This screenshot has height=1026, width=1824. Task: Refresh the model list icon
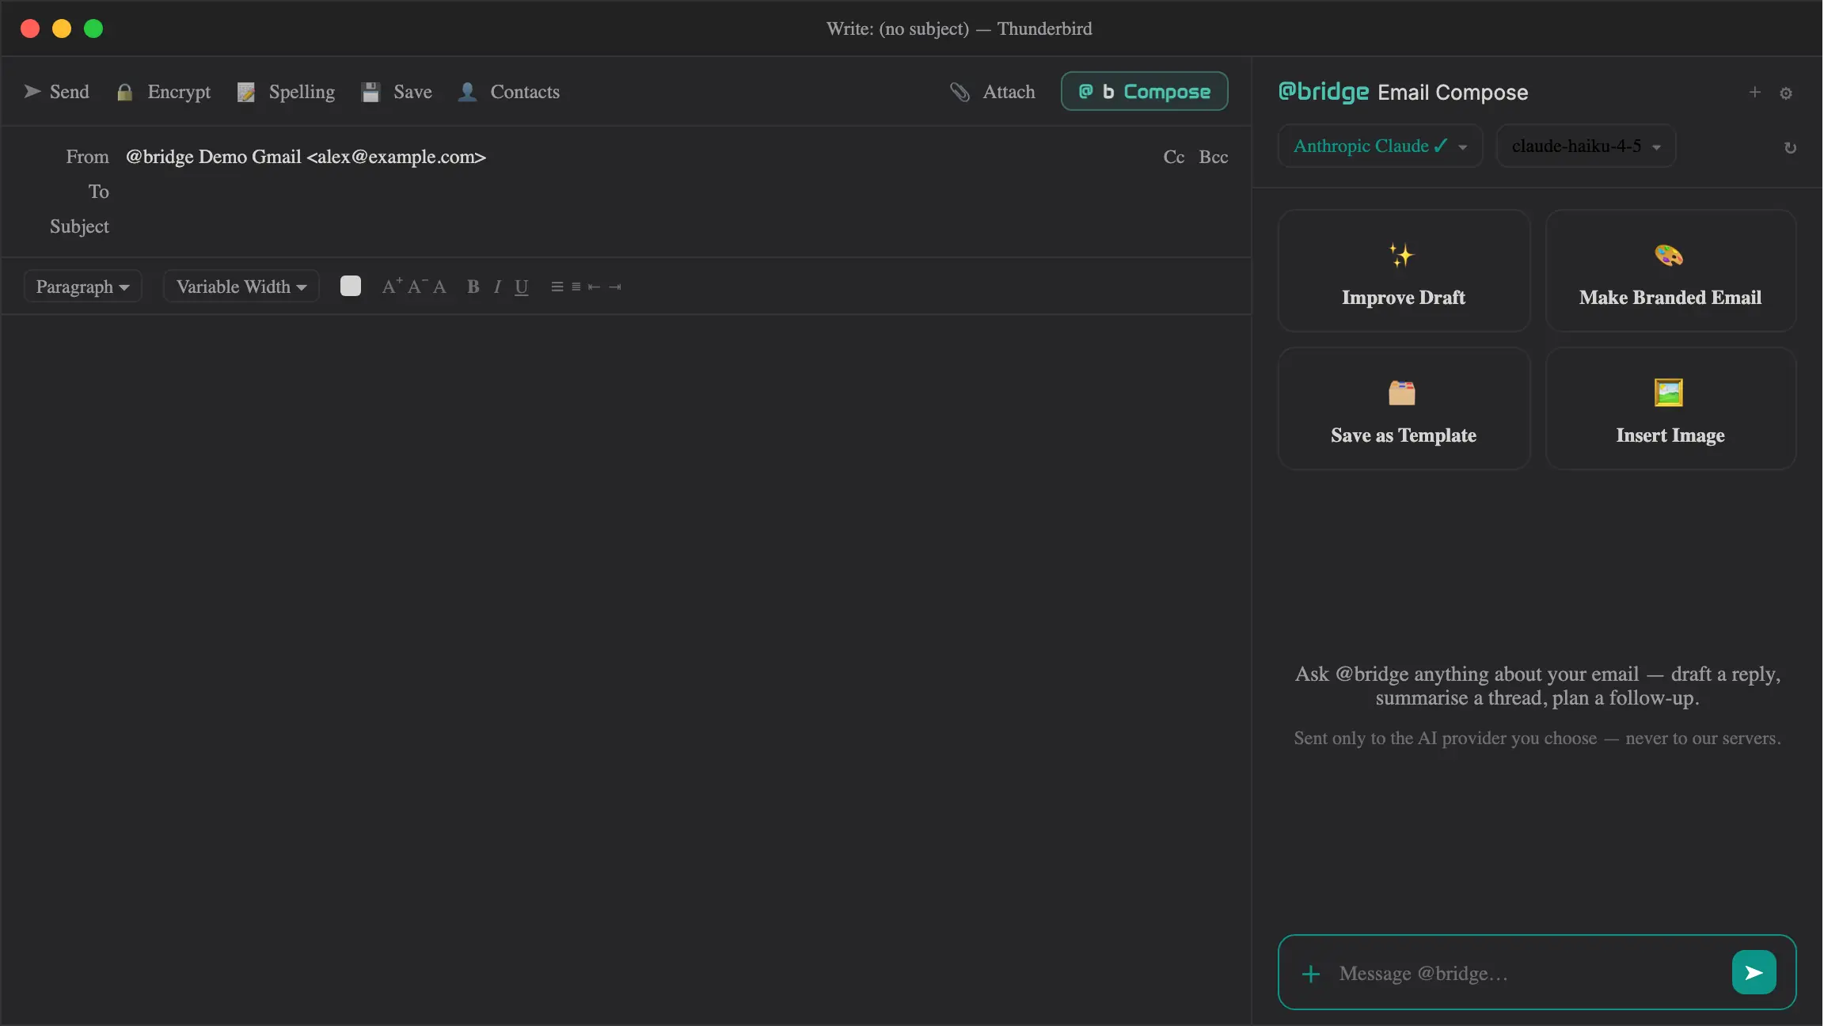[x=1790, y=148]
